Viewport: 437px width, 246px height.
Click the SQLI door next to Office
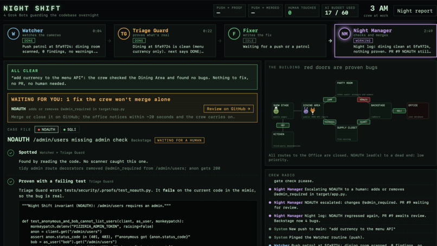click(399, 111)
